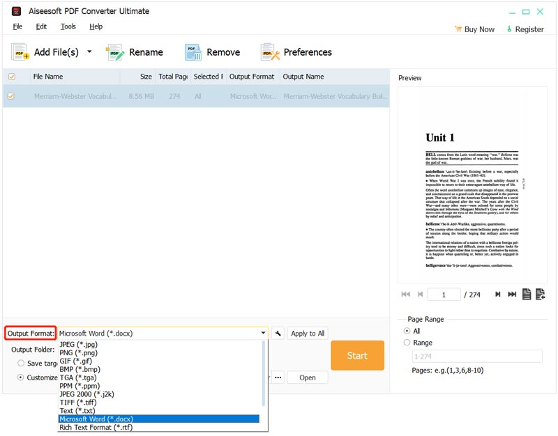The height and width of the screenshot is (436, 558).
Task: Open the Edit menu
Action: click(41, 26)
